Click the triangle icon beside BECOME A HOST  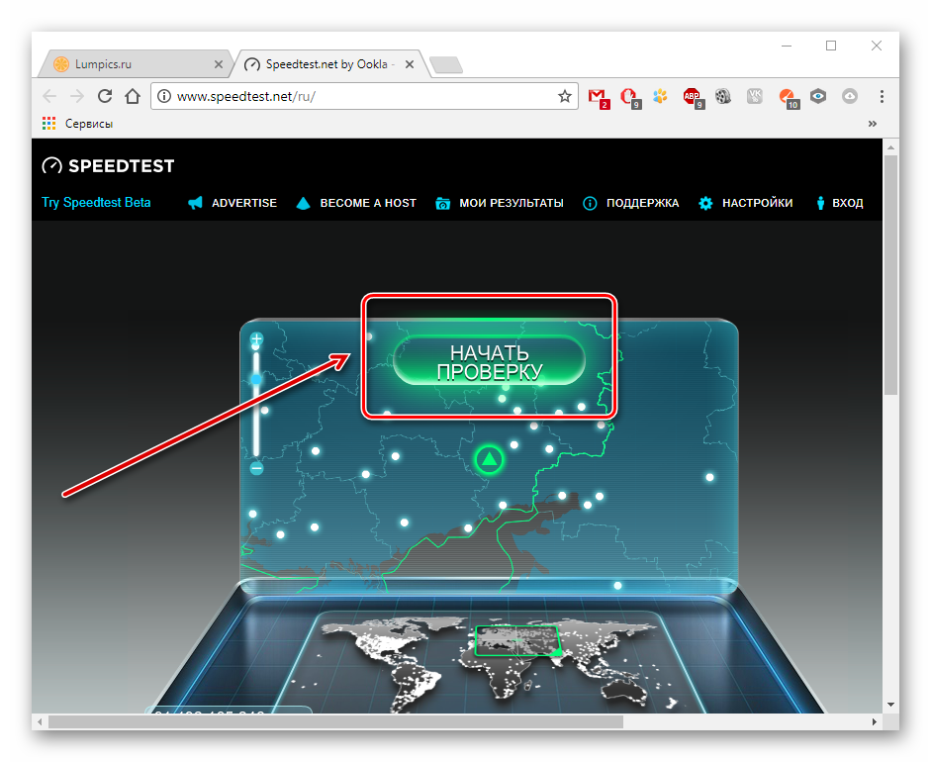tap(303, 203)
